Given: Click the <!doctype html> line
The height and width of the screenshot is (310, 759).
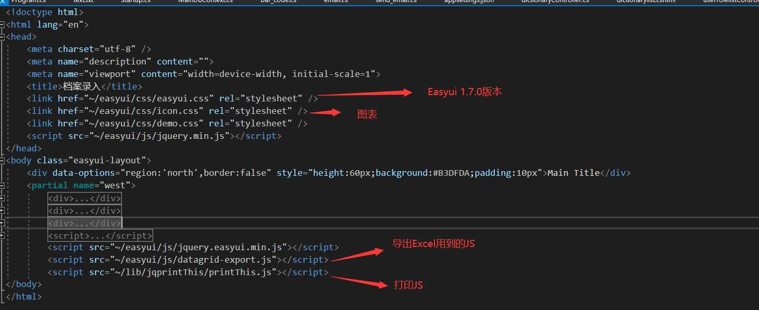Looking at the screenshot, I should click(45, 12).
